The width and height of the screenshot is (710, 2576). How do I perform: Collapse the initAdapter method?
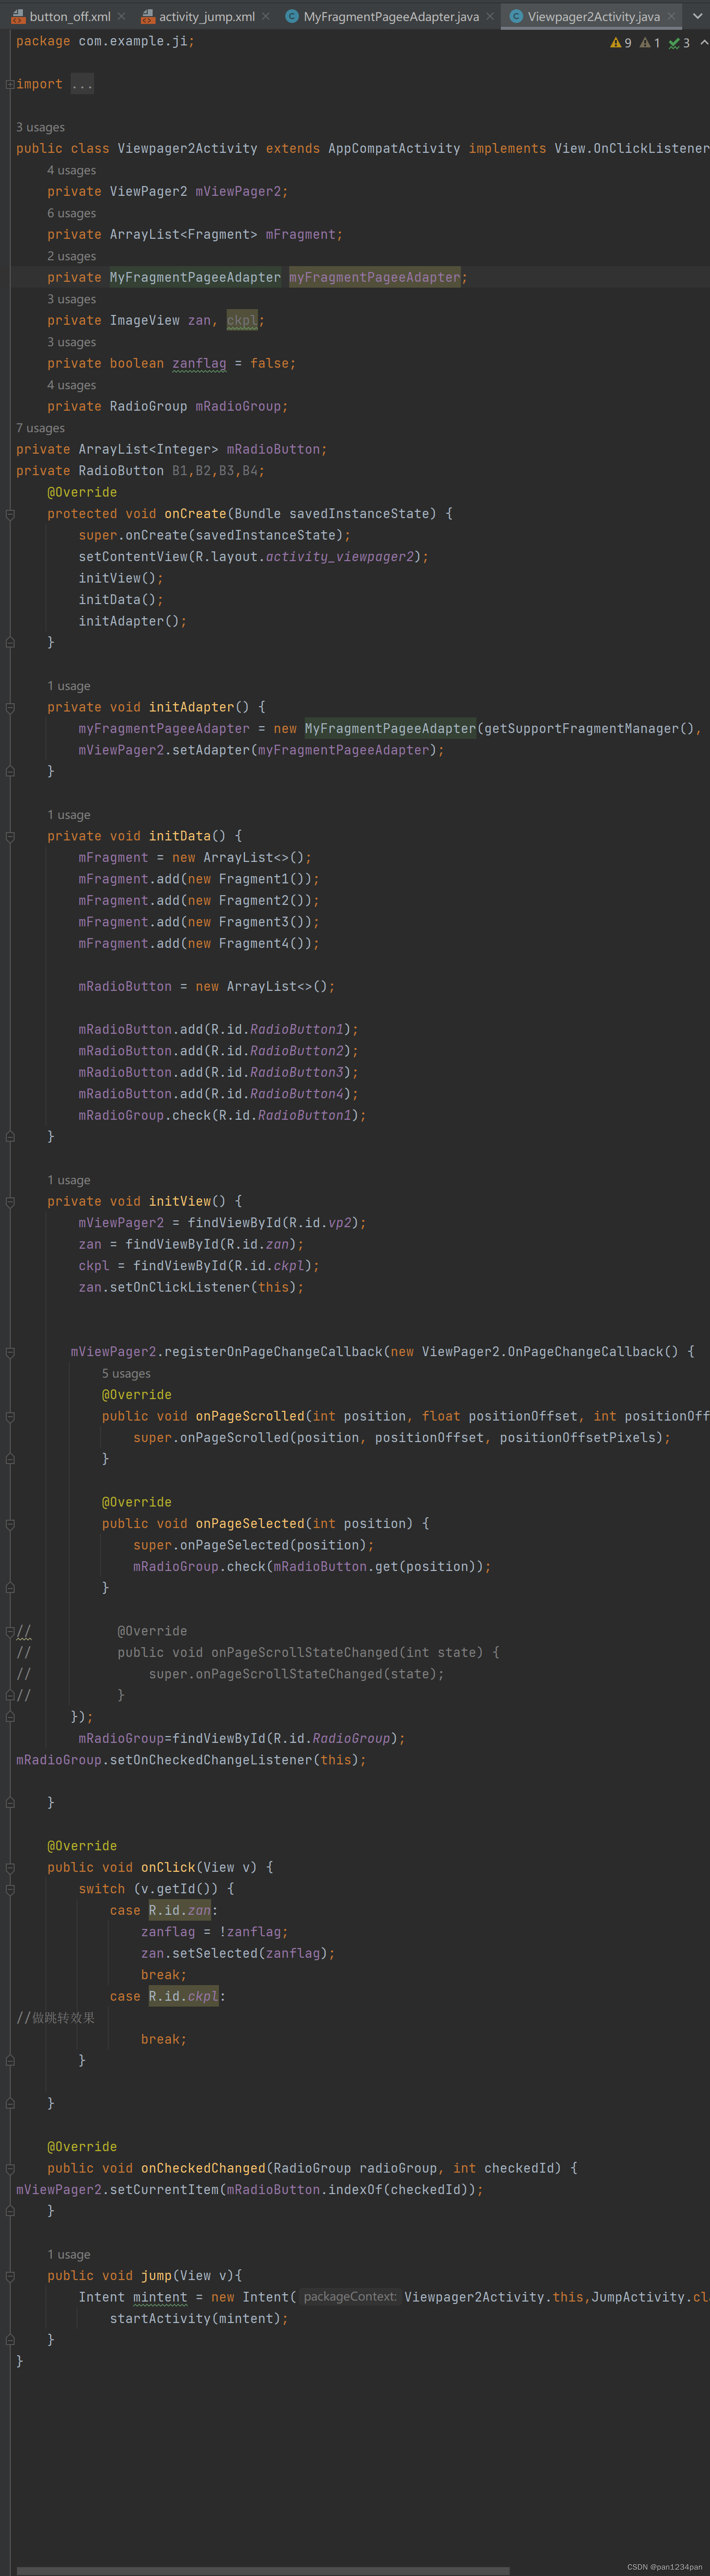click(x=10, y=707)
